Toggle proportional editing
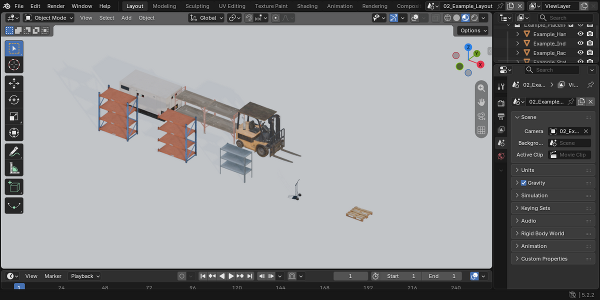This screenshot has width=600, height=300. click(x=275, y=17)
